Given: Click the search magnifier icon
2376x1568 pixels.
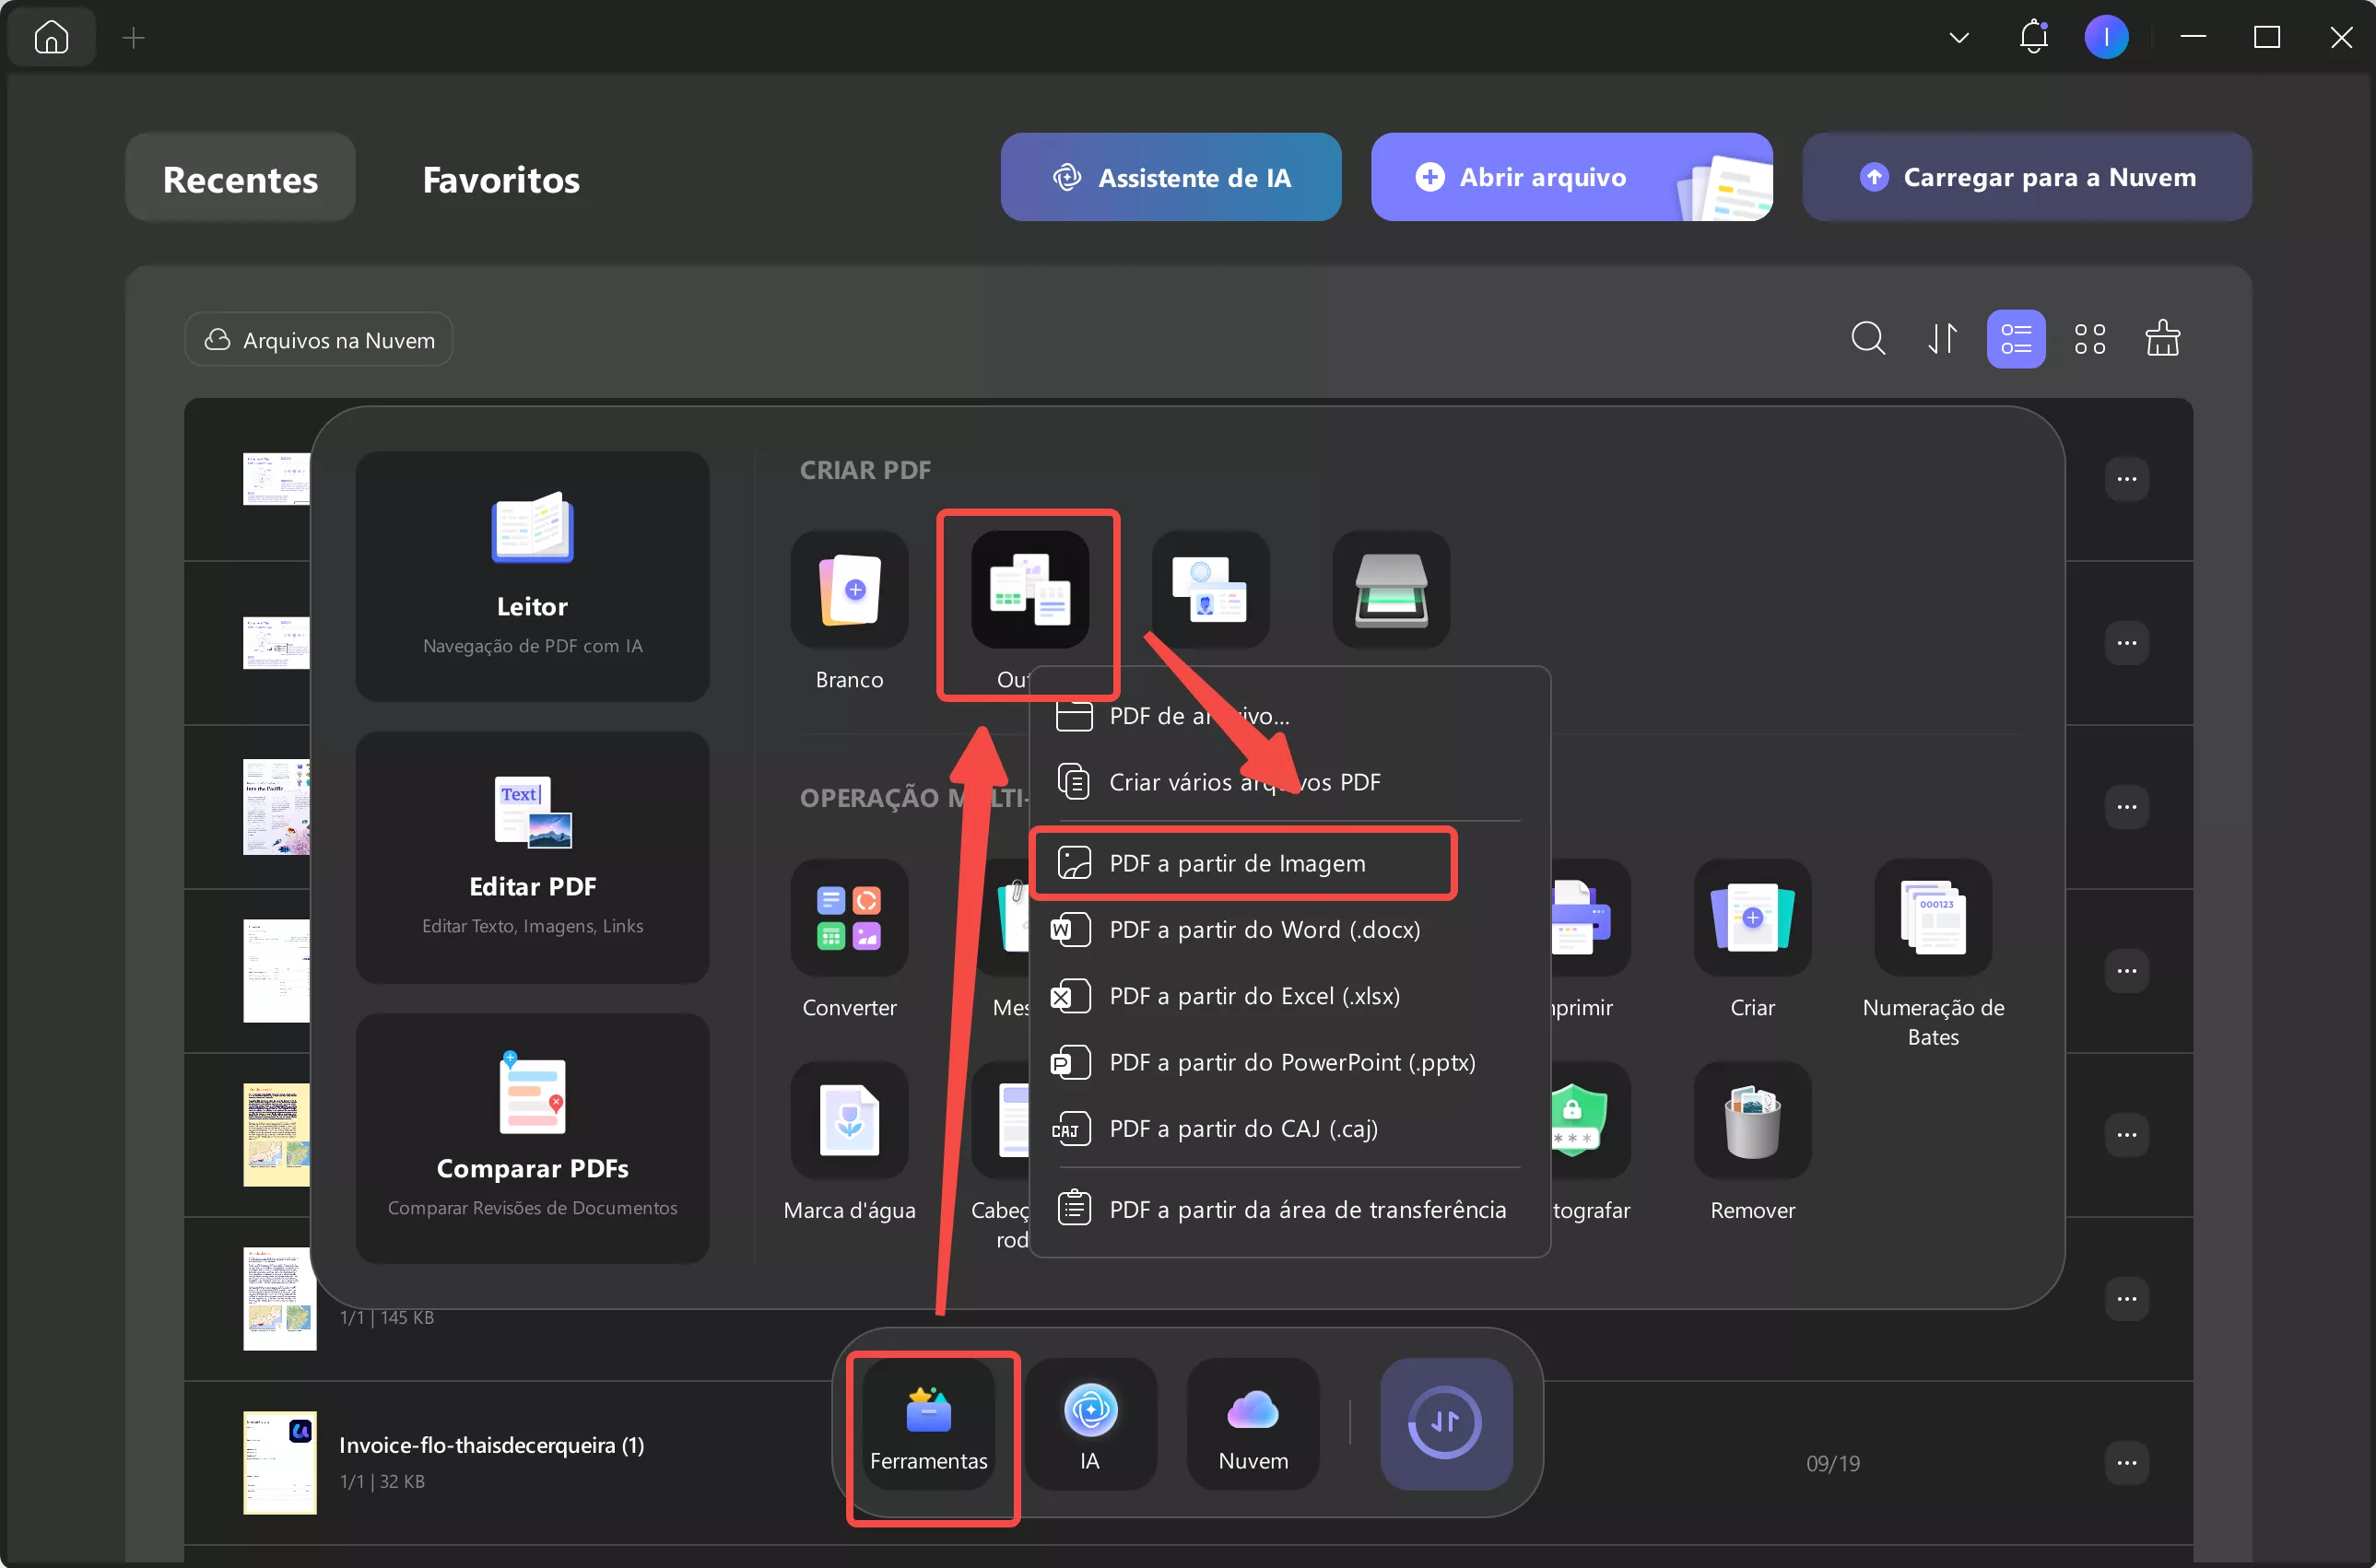Looking at the screenshot, I should point(1869,339).
